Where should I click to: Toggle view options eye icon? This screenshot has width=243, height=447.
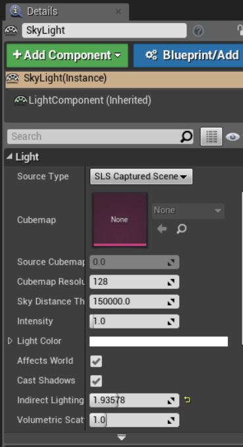pyautogui.click(x=232, y=137)
